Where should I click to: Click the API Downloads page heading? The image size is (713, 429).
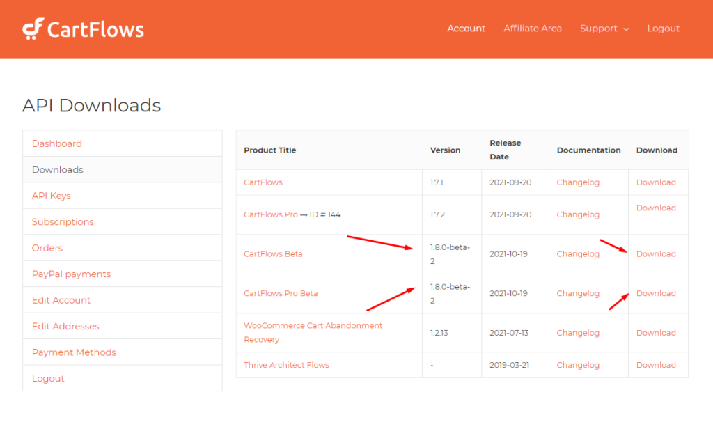coord(91,106)
